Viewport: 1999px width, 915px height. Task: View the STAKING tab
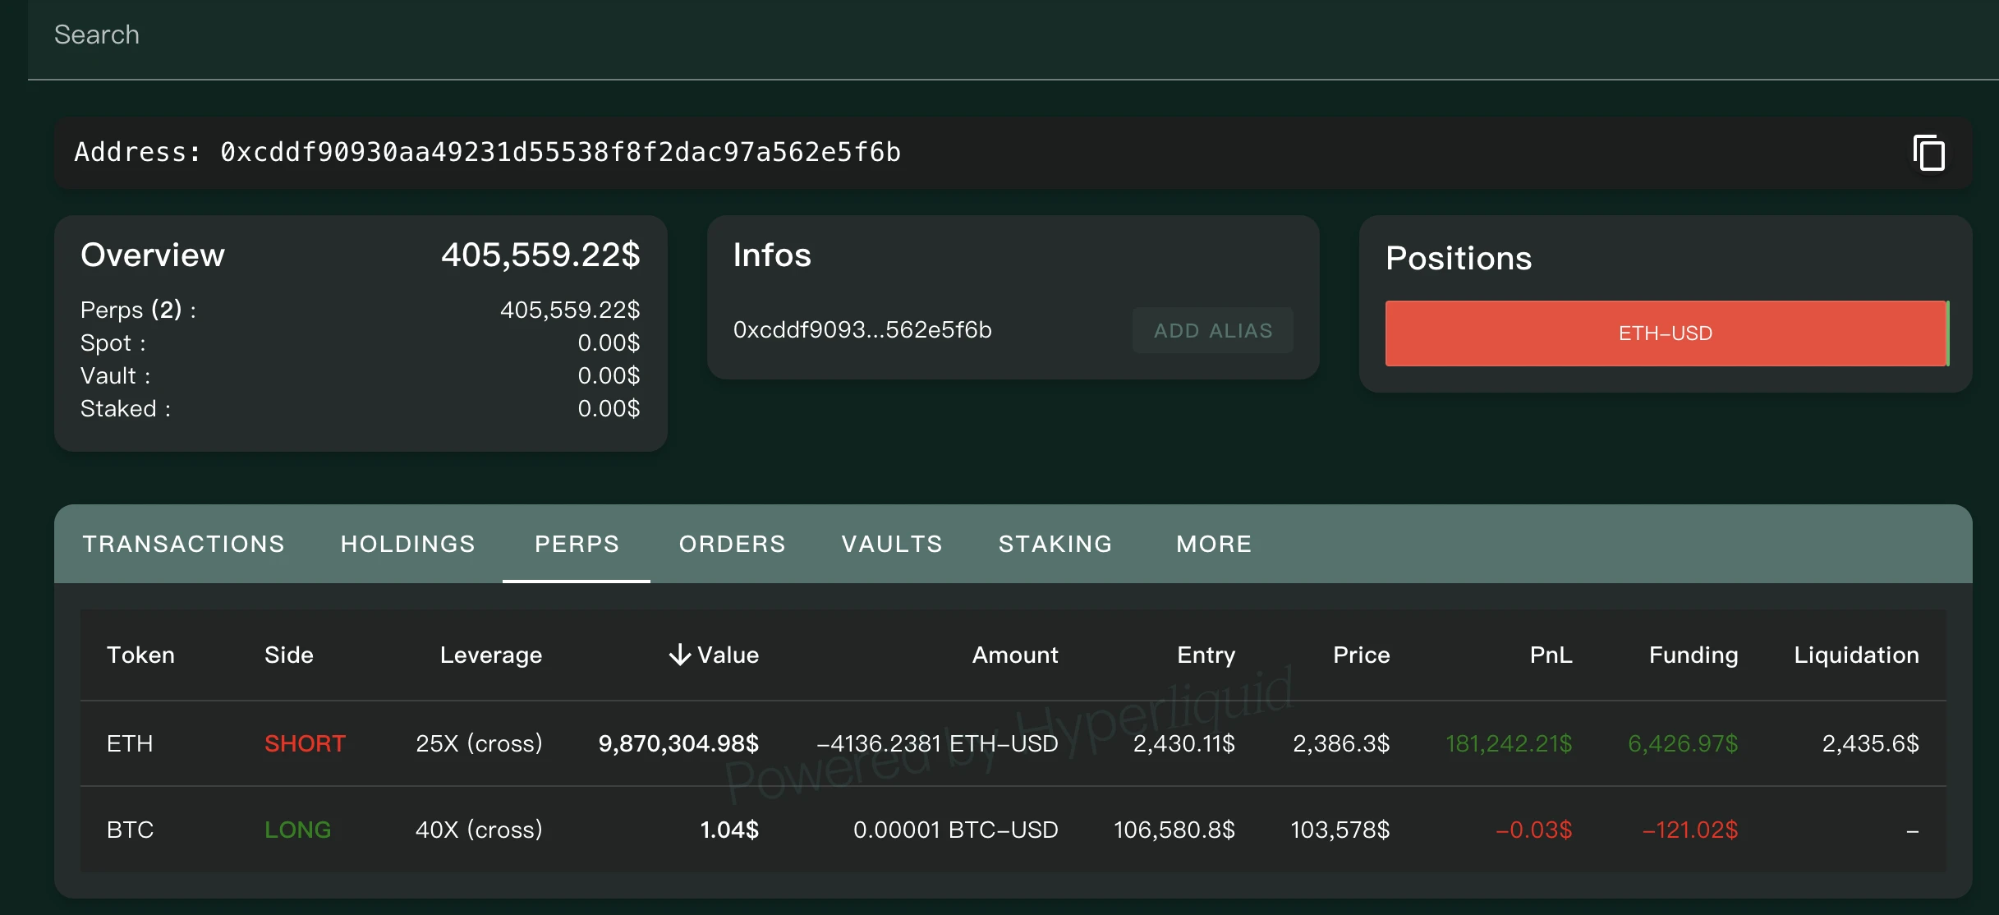[1055, 544]
